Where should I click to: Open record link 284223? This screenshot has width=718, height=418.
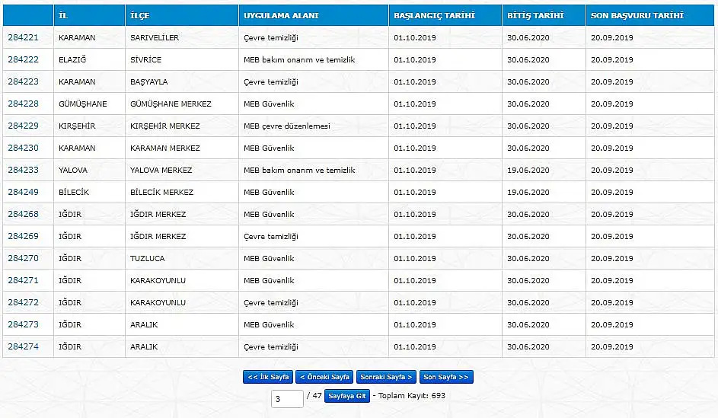coord(23,81)
